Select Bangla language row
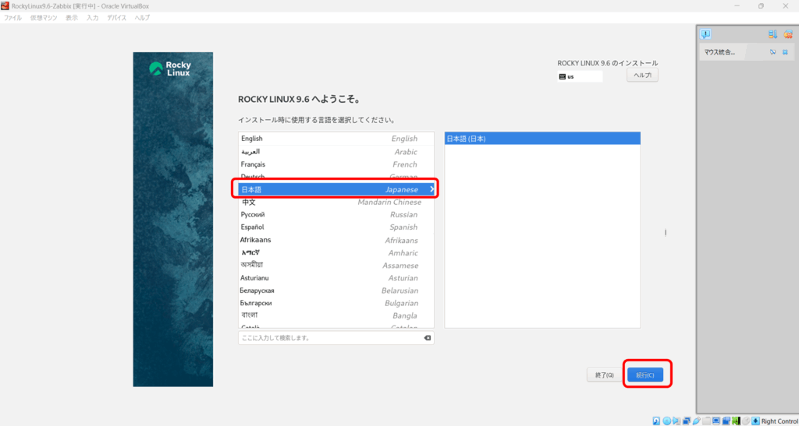799x426 pixels. coord(336,315)
